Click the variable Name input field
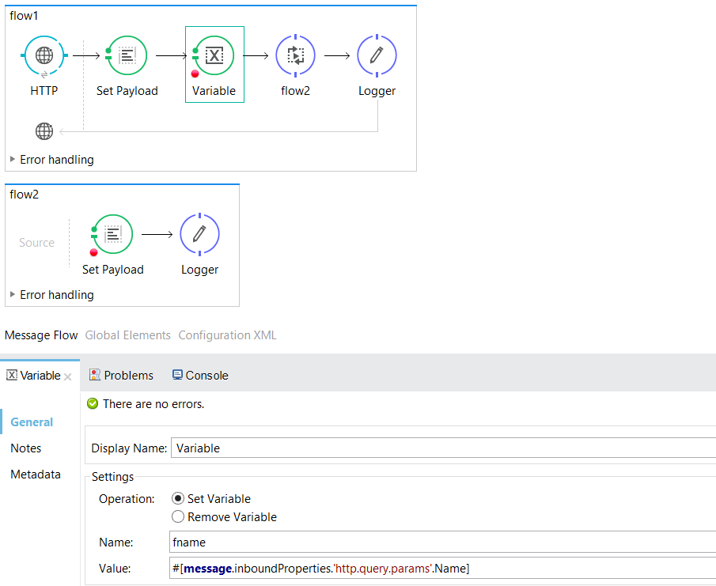Viewport: 716px width, 586px height. [443, 543]
